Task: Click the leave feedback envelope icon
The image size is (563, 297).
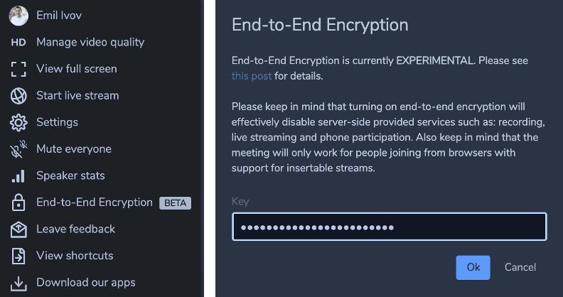Action: [18, 229]
